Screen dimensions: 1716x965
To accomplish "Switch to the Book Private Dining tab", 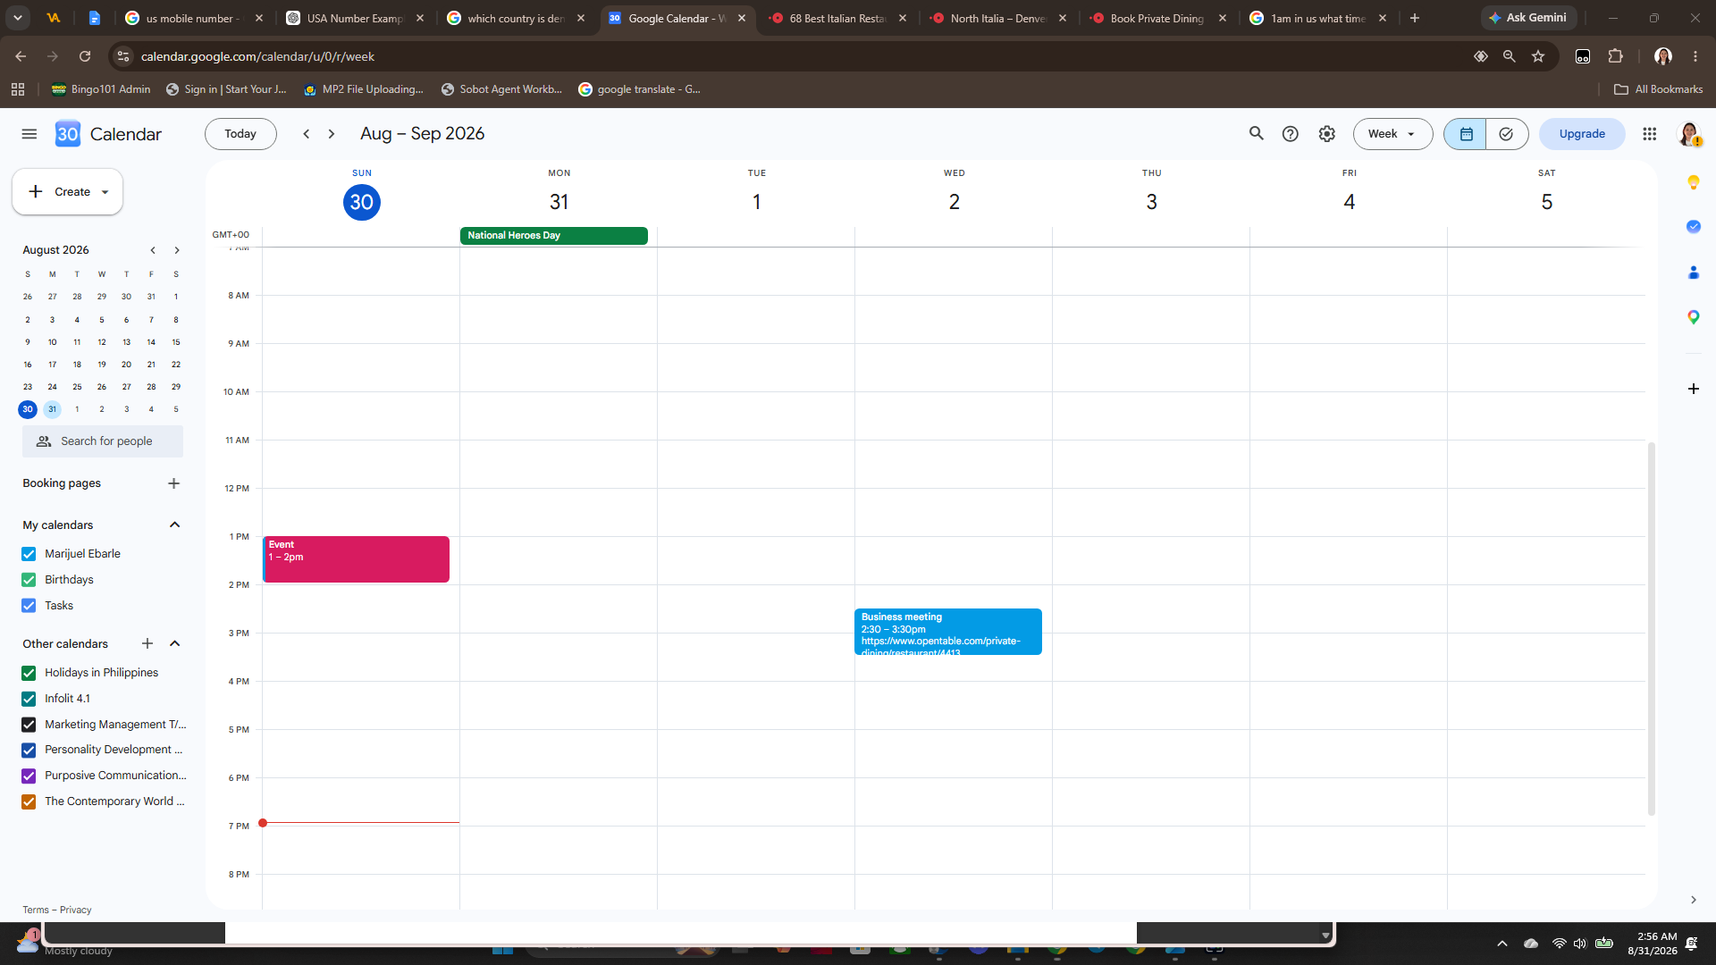I will click(1157, 18).
